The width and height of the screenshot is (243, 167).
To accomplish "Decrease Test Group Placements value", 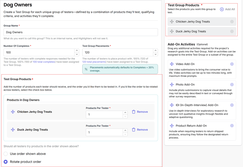I will click(x=155, y=54).
